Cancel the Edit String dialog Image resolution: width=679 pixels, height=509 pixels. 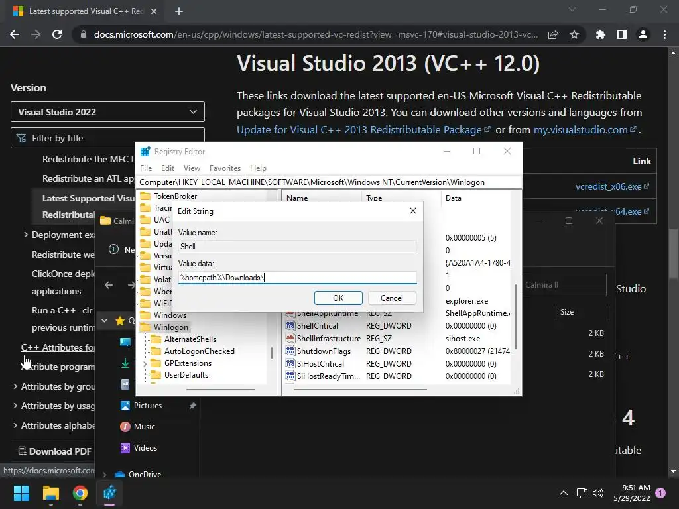[x=392, y=298]
